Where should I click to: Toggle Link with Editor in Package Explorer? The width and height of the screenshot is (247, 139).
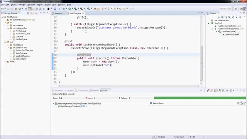pyautogui.click(x=32, y=14)
